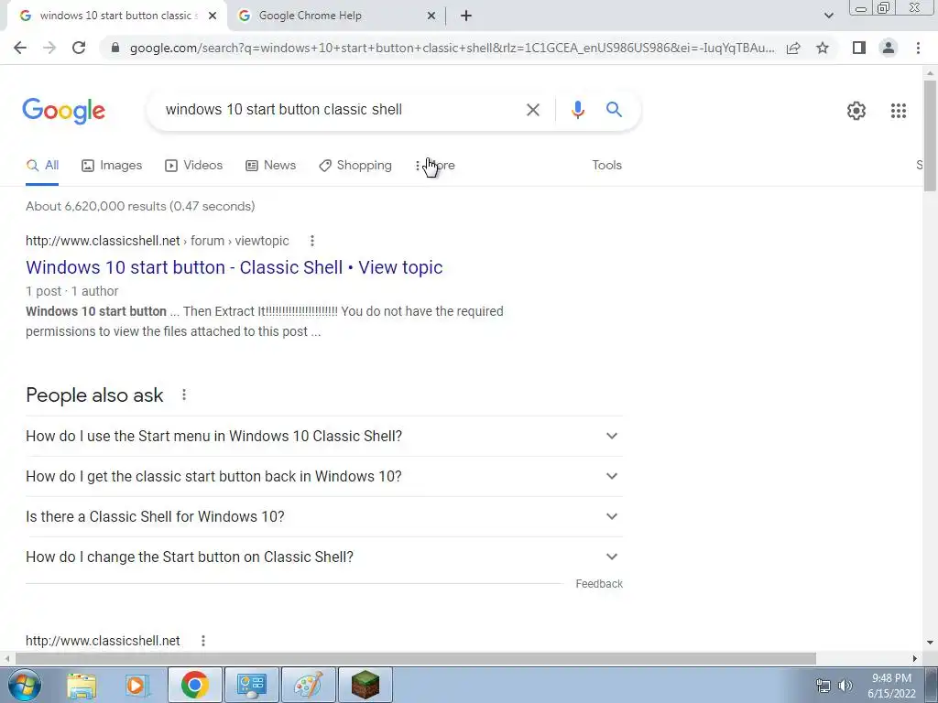Click the Google logo
The width and height of the screenshot is (938, 703).
(x=64, y=111)
